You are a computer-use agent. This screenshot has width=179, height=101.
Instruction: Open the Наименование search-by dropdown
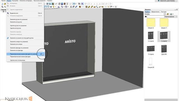(171, 17)
